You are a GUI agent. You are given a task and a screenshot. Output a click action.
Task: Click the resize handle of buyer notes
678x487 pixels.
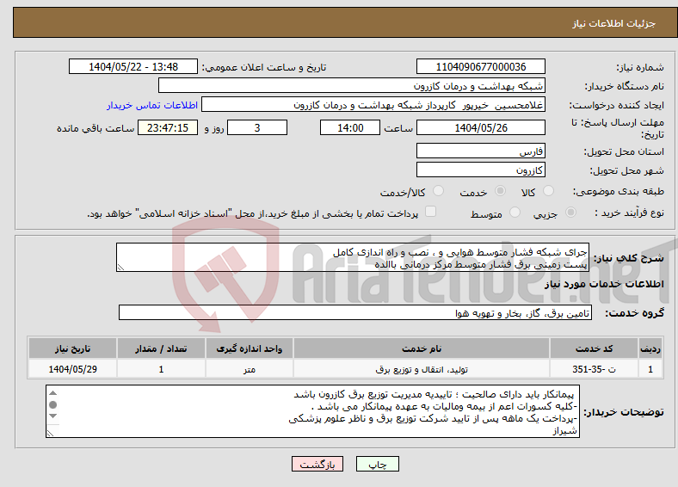pyautogui.click(x=50, y=433)
